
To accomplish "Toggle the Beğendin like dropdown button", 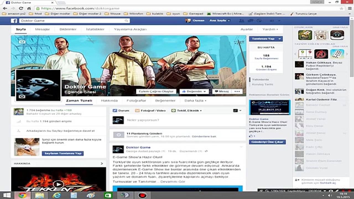I will pos(194,91).
